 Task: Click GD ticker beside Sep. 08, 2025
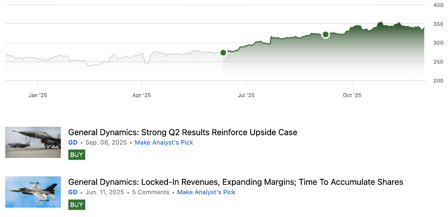click(x=73, y=143)
